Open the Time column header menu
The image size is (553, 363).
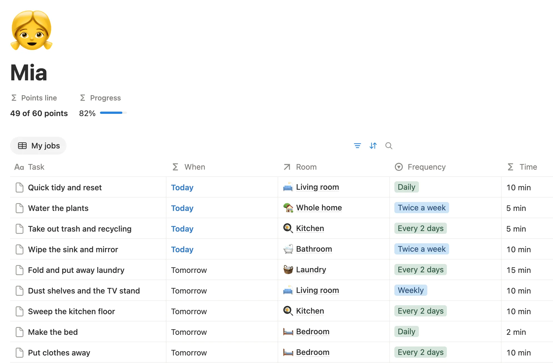click(x=527, y=167)
